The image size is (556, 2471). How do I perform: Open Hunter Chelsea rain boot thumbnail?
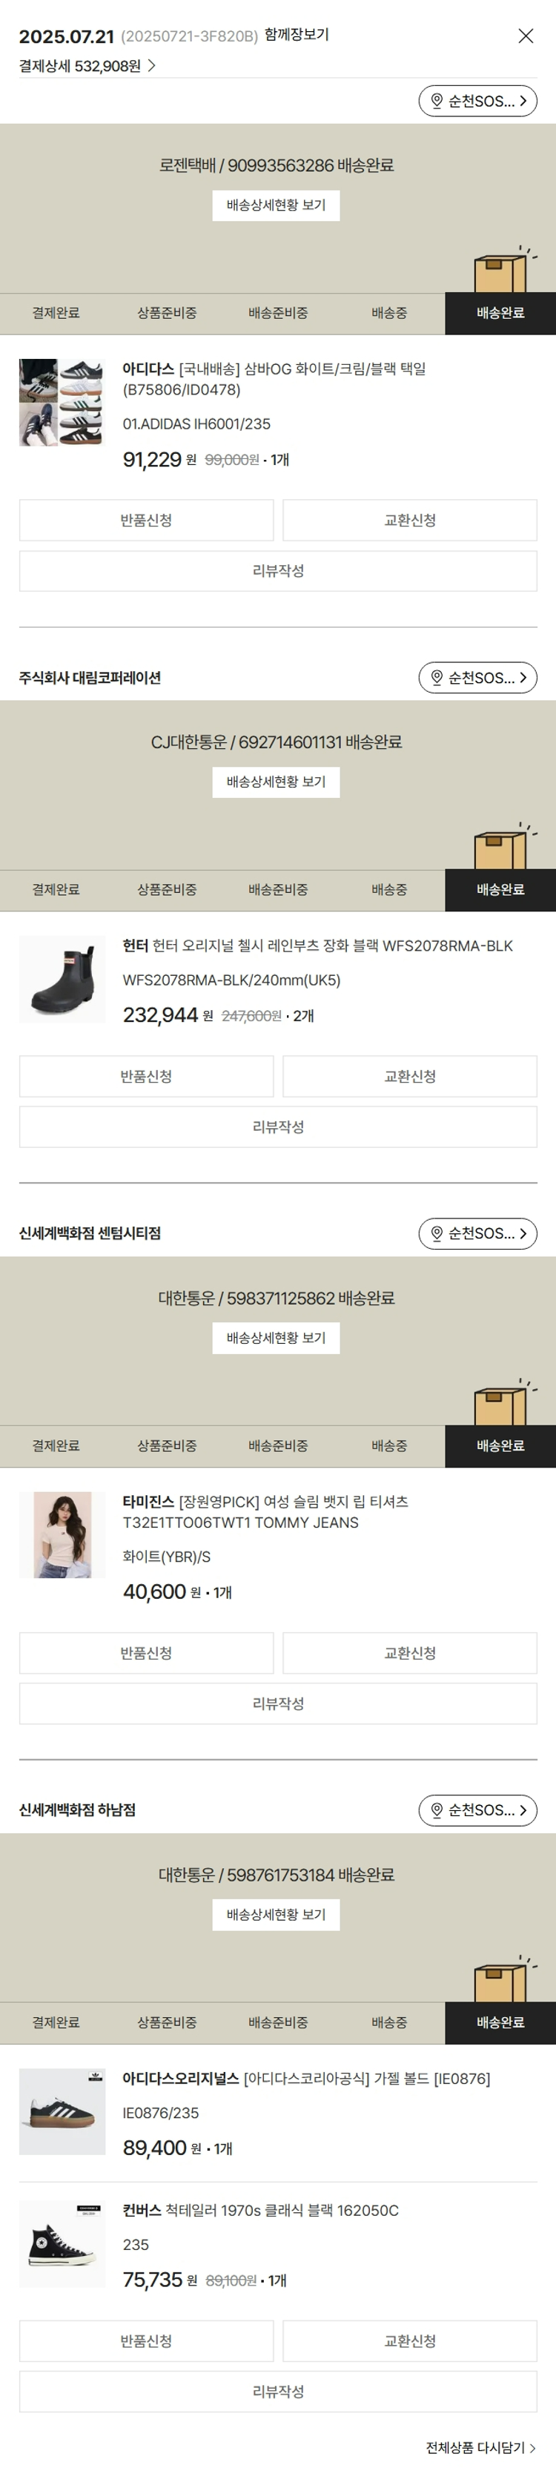point(62,978)
